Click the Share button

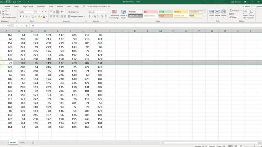coord(246,7)
